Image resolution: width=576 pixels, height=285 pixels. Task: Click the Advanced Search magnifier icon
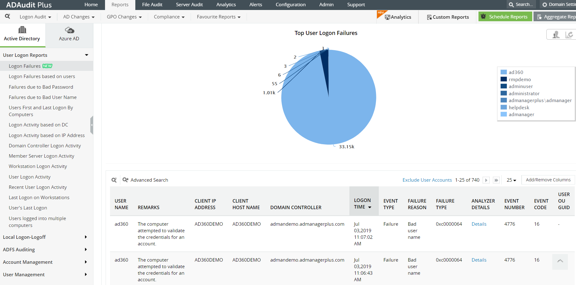(125, 180)
